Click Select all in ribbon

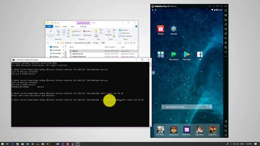pyautogui.click(x=123, y=30)
